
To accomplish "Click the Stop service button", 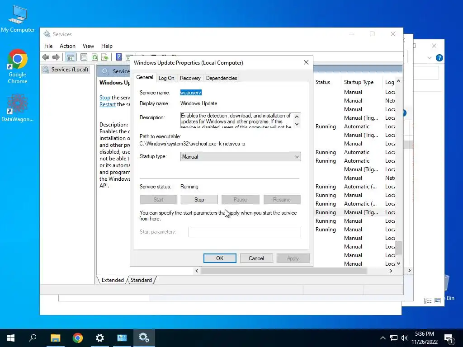I will coord(199,200).
